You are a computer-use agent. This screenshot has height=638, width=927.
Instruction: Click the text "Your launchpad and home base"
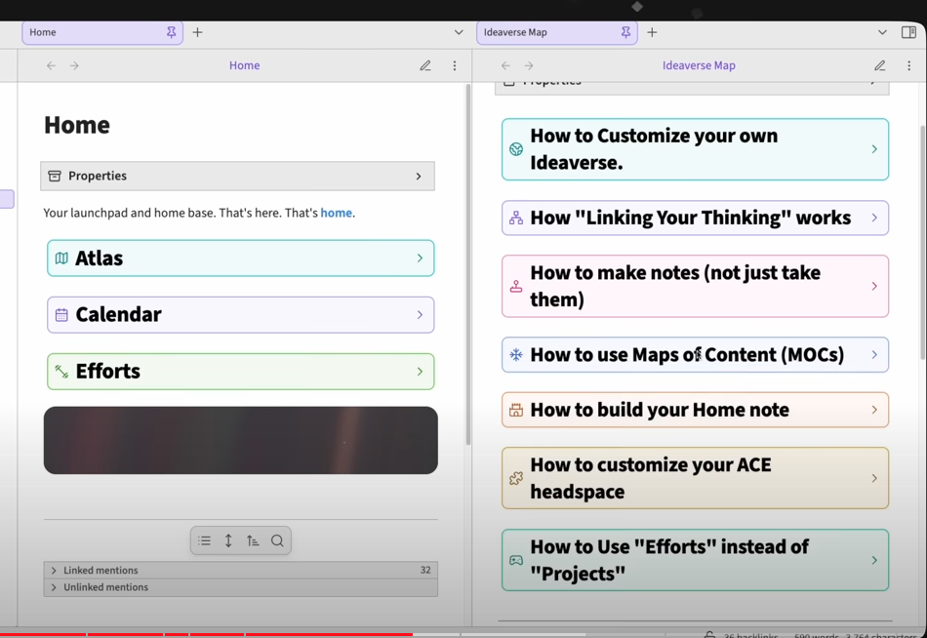(x=129, y=213)
